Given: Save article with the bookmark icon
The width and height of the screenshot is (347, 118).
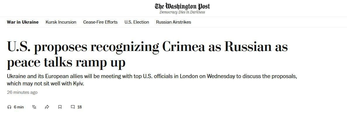Looking at the screenshot, I should point(60,107).
